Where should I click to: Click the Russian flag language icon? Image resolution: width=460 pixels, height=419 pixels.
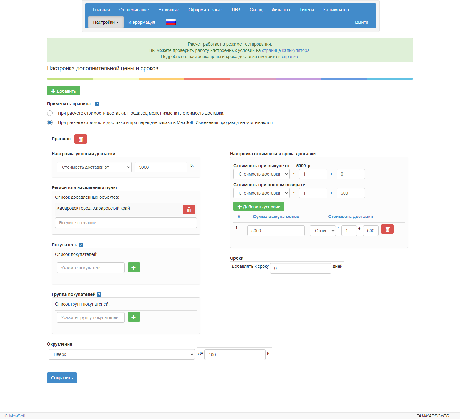171,22
